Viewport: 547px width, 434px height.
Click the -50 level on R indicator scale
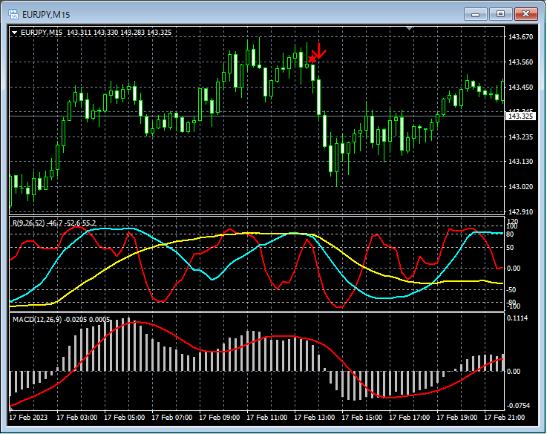511,289
